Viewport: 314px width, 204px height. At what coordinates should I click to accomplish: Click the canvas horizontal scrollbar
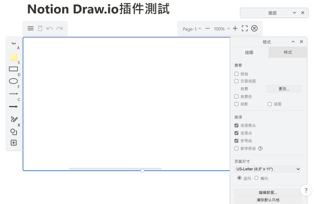click(x=115, y=169)
